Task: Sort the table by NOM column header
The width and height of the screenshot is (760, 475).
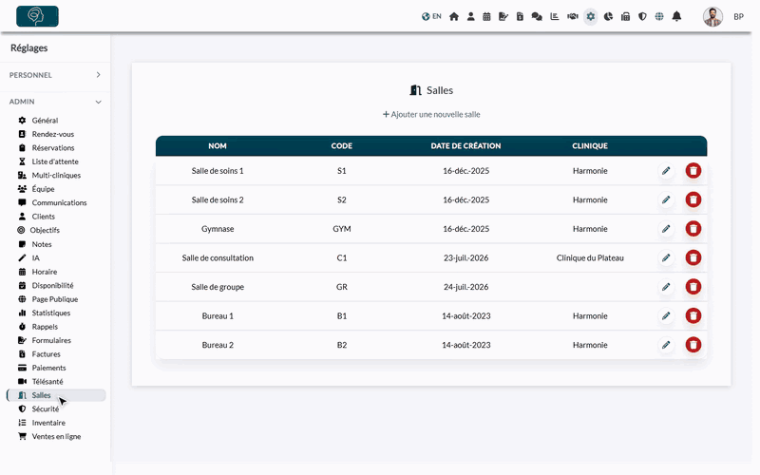Action: click(x=218, y=146)
